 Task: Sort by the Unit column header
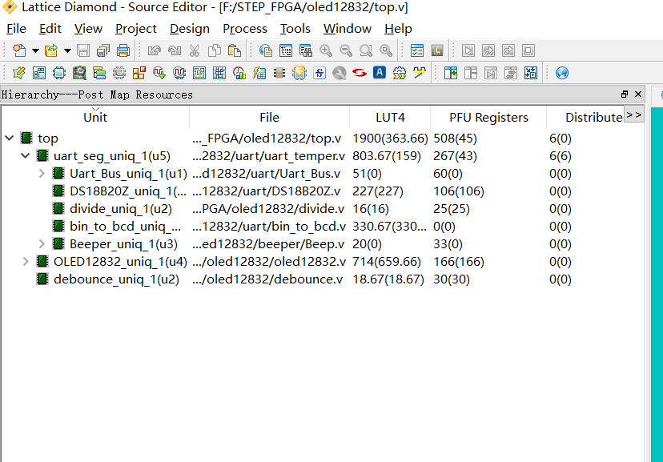click(95, 118)
